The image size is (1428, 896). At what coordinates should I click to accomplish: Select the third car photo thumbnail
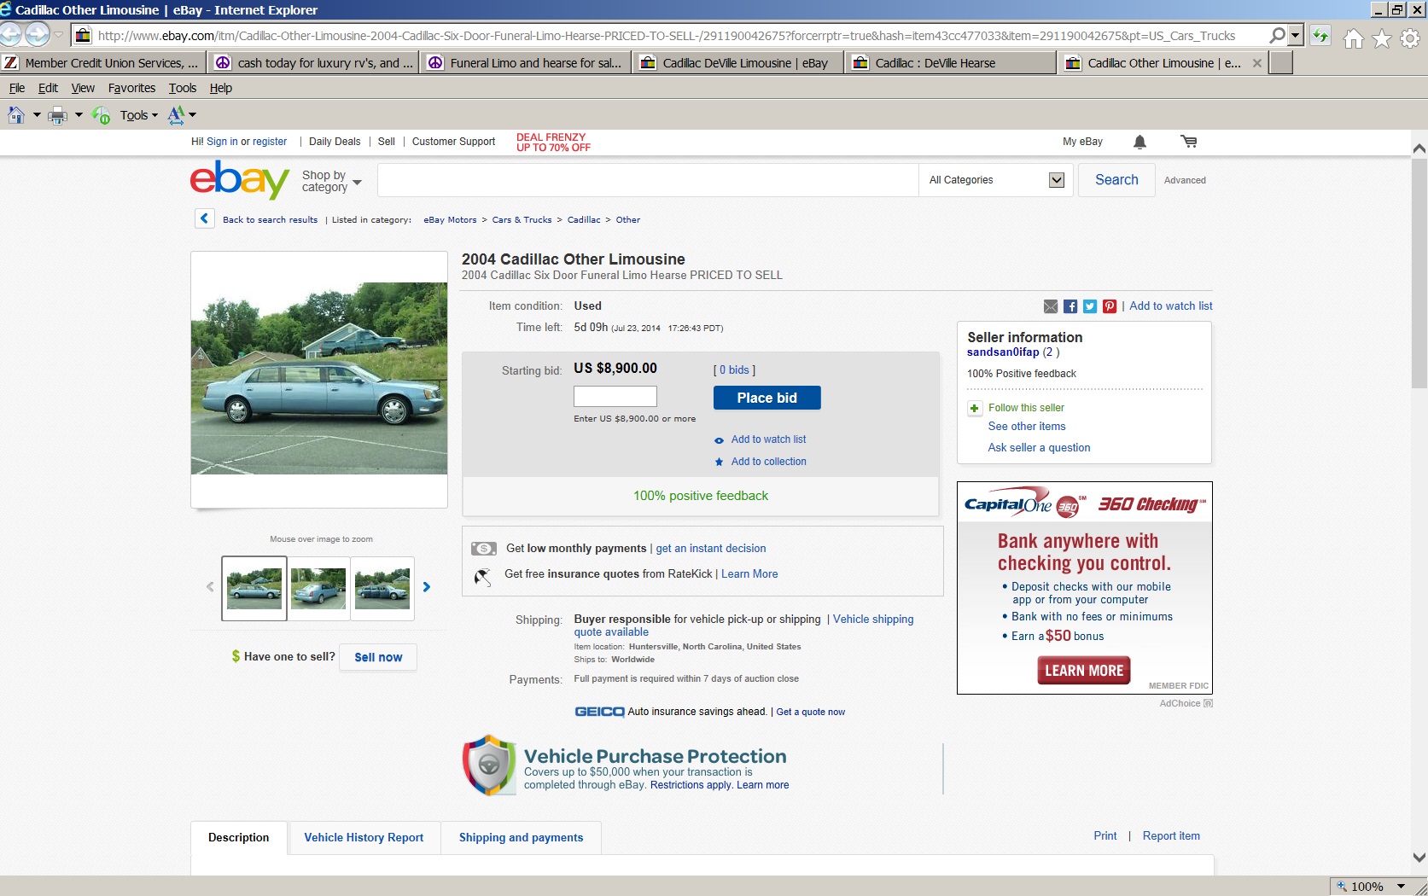(382, 588)
